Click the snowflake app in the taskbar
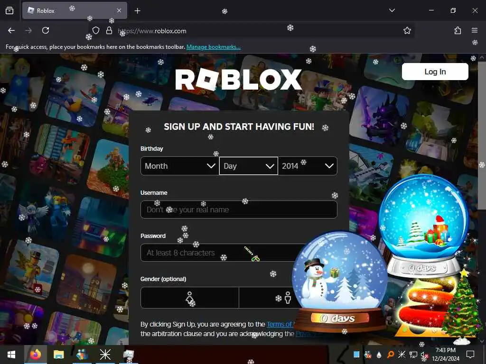This screenshot has width=486, height=364. tap(105, 355)
